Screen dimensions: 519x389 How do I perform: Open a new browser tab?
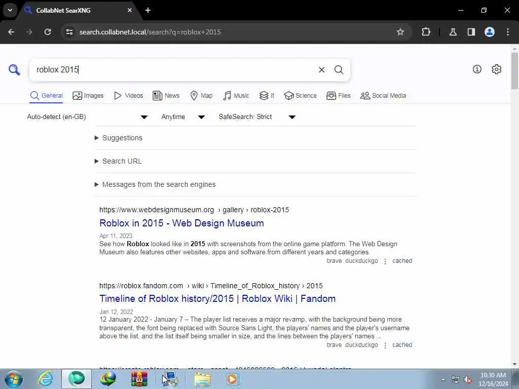click(148, 10)
